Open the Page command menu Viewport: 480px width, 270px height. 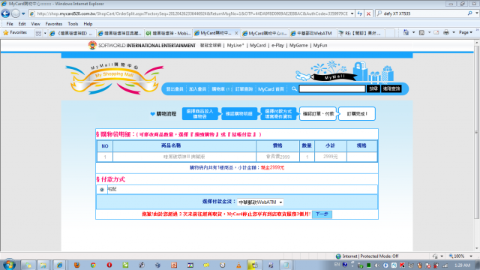[466, 32]
